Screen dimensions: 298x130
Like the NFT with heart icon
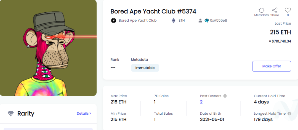(288, 10)
